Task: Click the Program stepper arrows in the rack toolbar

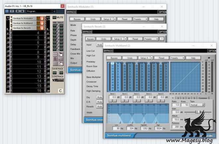Action: click(52, 11)
